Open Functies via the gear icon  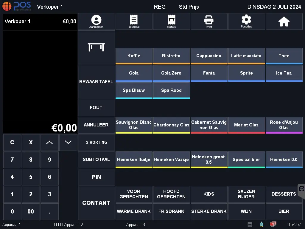246,21
